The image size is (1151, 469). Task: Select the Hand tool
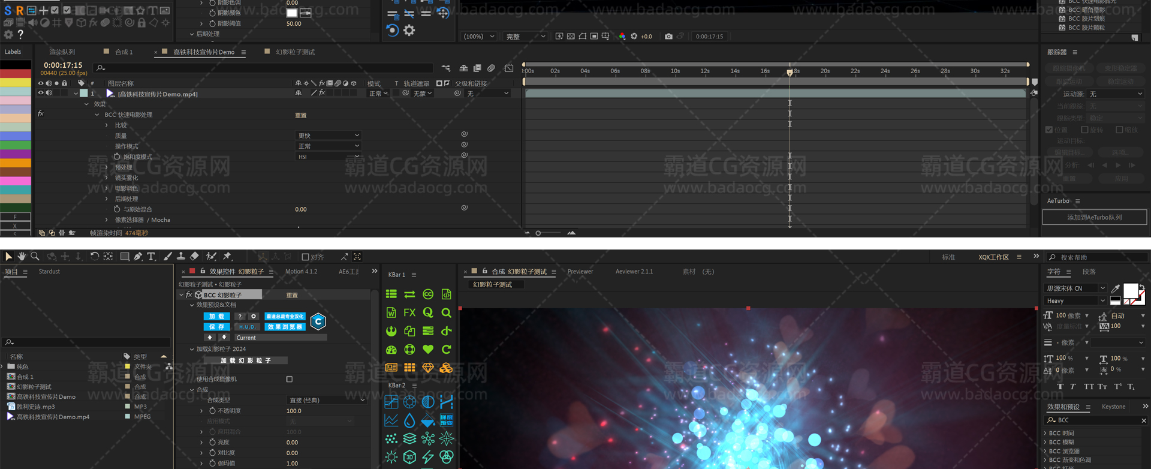(22, 257)
